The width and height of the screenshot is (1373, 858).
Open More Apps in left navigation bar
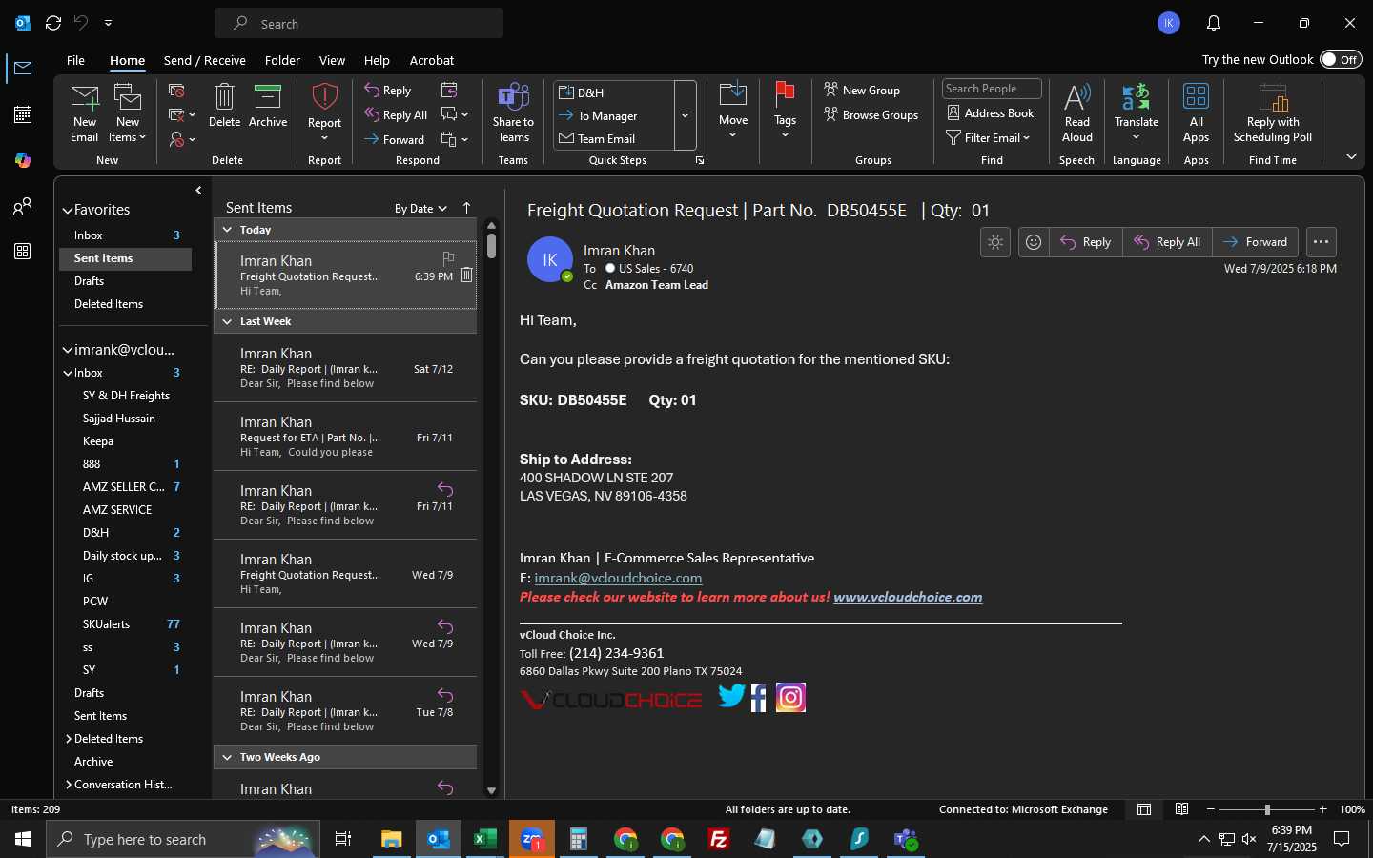[x=23, y=252]
